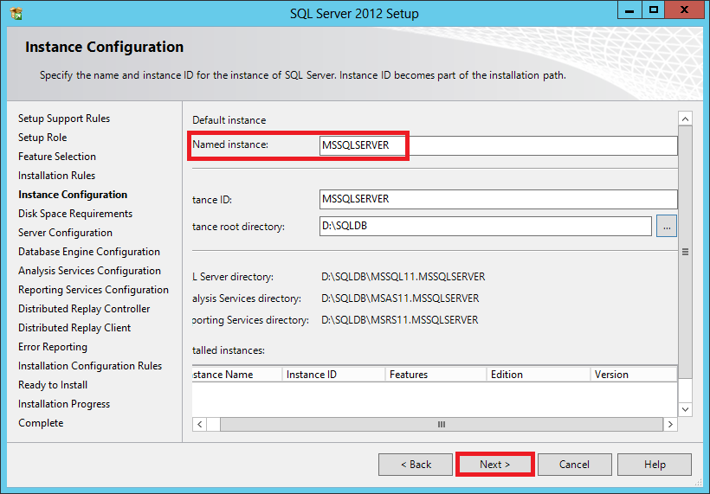Click the vertical scrollbar down arrow
This screenshot has height=494, width=710.
click(685, 408)
